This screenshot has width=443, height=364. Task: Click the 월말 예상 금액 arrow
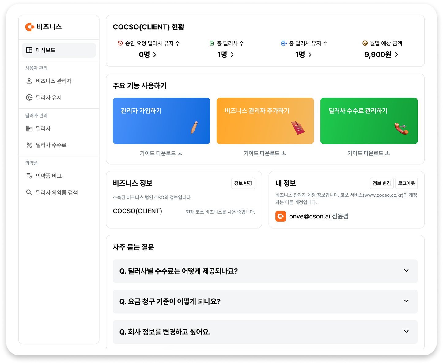click(x=397, y=55)
